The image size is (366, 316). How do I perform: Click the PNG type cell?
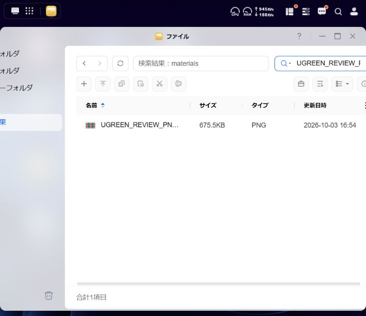point(259,125)
